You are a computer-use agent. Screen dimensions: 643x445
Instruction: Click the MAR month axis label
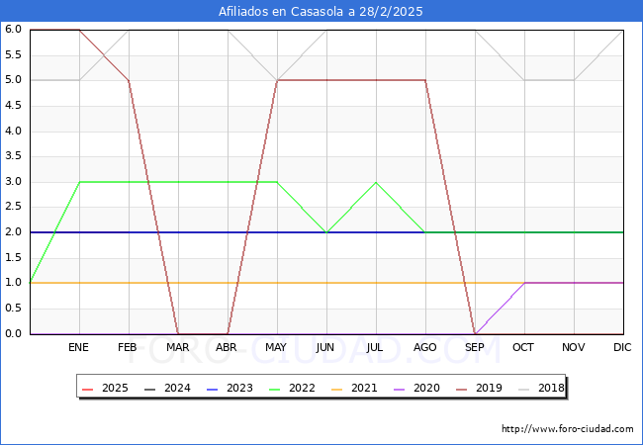177,347
